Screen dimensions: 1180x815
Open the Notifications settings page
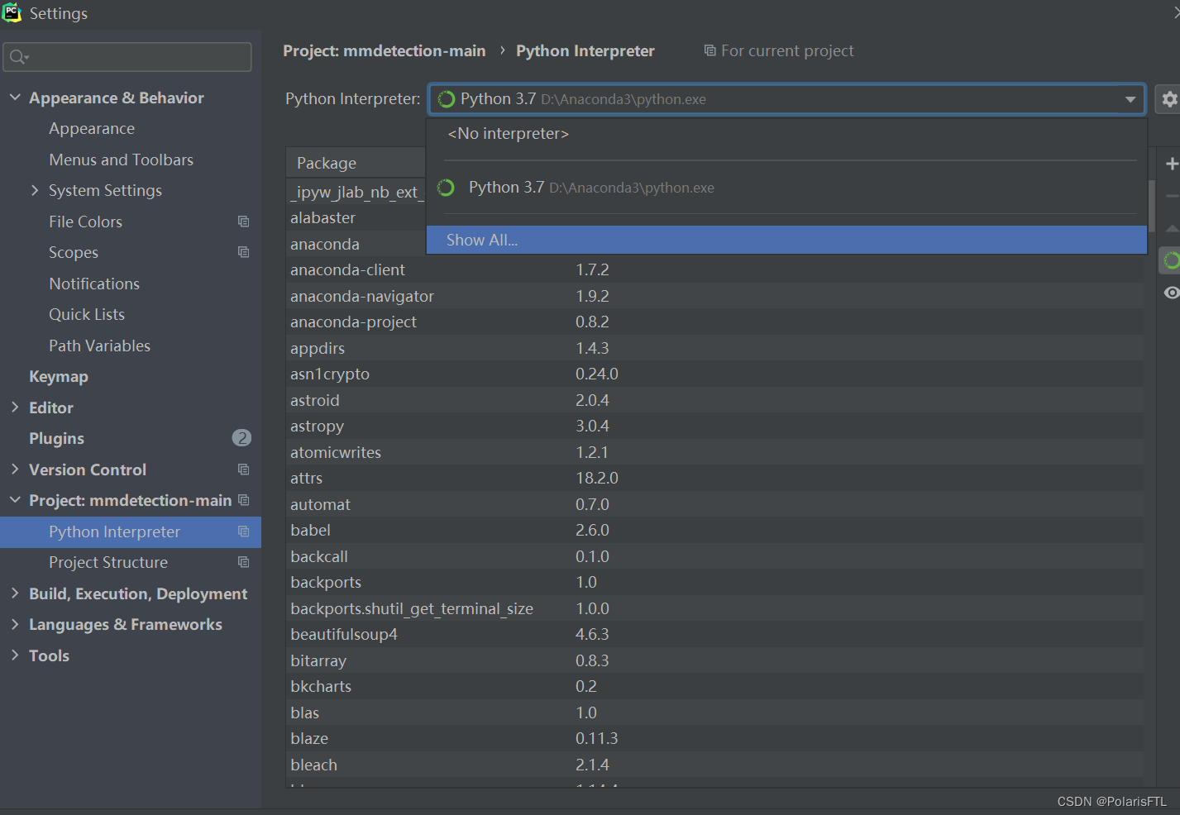pos(94,284)
